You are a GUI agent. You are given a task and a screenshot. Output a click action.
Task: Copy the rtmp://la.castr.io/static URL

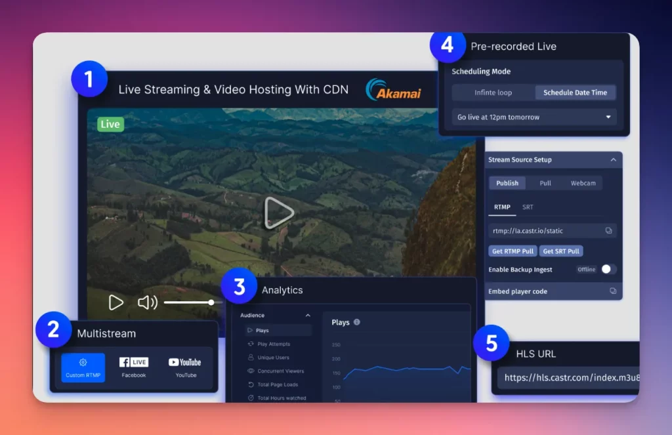(x=610, y=230)
